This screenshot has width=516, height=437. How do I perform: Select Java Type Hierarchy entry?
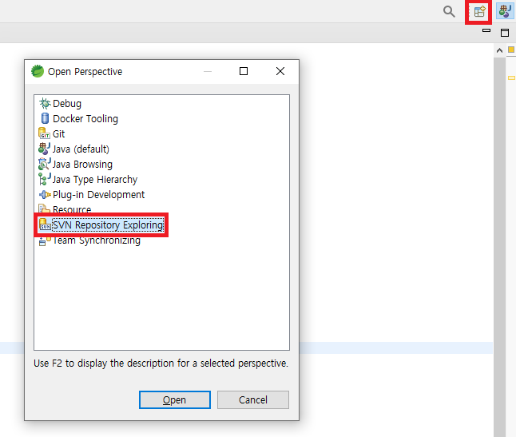click(x=95, y=179)
